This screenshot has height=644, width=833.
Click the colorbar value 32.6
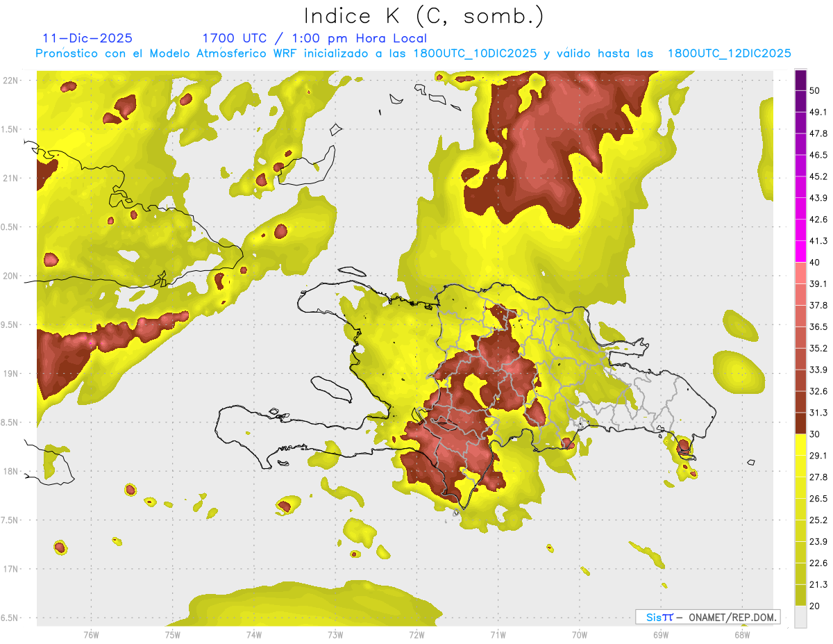click(x=818, y=391)
